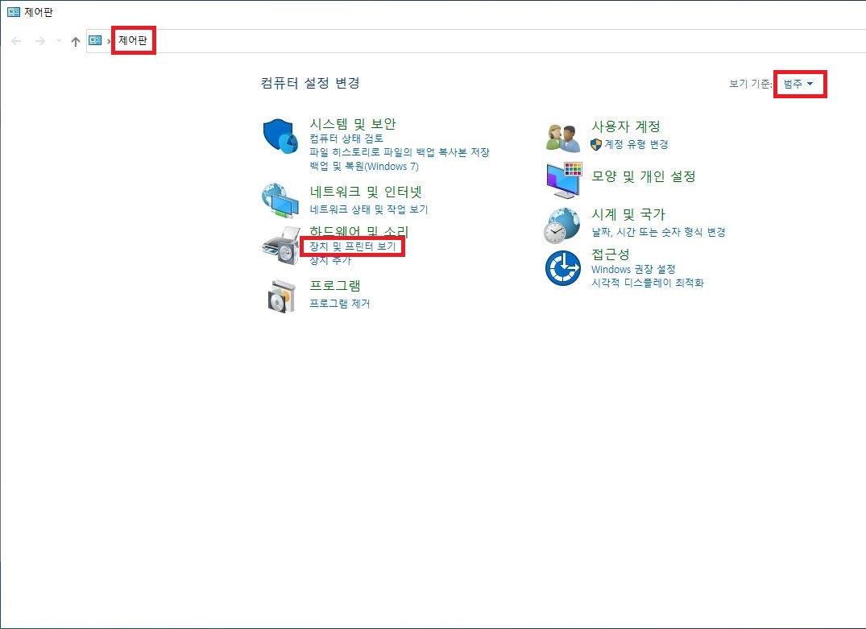
Task: Open 접근성 category heading
Action: point(611,254)
